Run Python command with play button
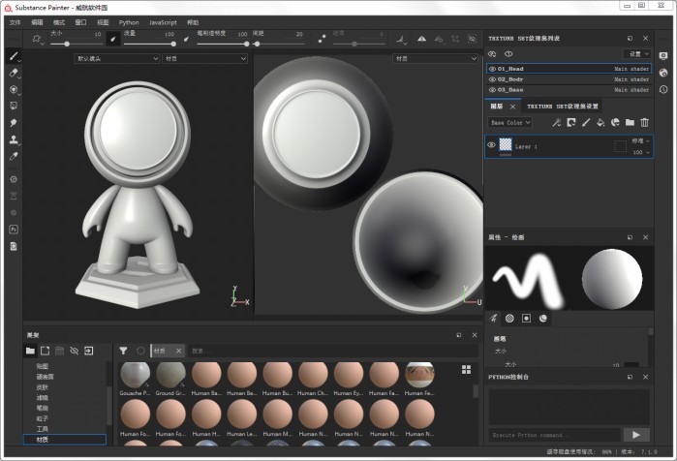Image resolution: width=677 pixels, height=461 pixels. (x=636, y=435)
